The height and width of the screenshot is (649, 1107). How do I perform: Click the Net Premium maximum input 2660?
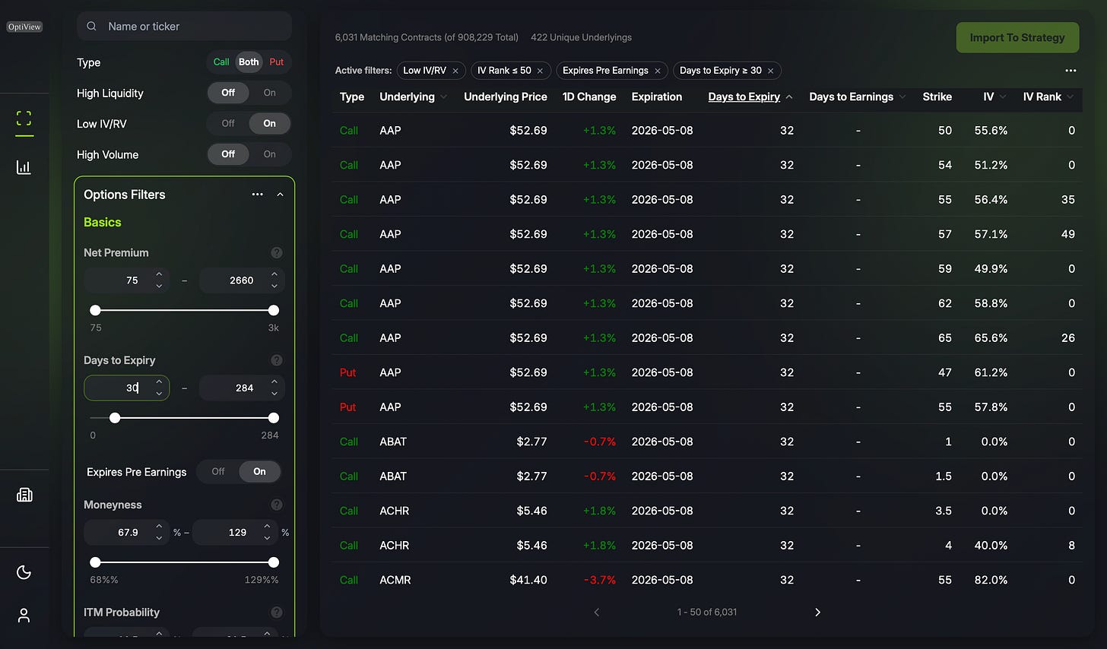pyautogui.click(x=242, y=280)
